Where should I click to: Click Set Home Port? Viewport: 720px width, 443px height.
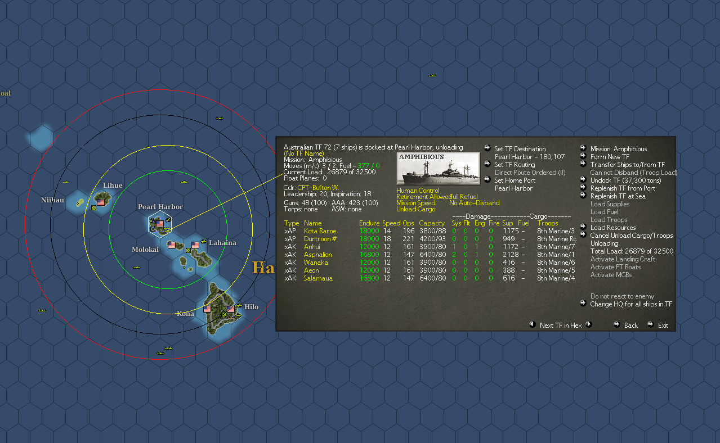pos(515,180)
